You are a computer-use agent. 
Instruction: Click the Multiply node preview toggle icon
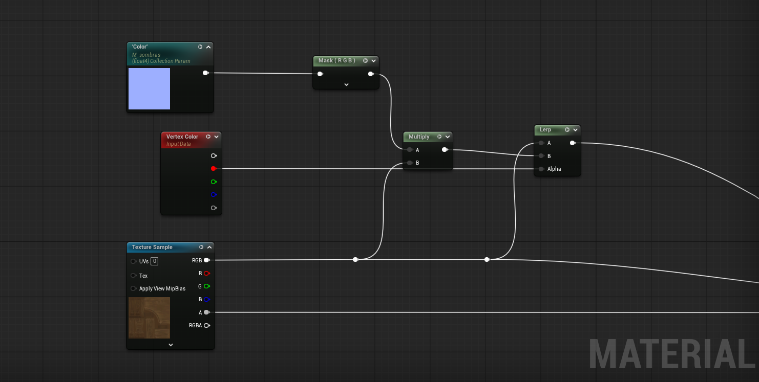[439, 137]
